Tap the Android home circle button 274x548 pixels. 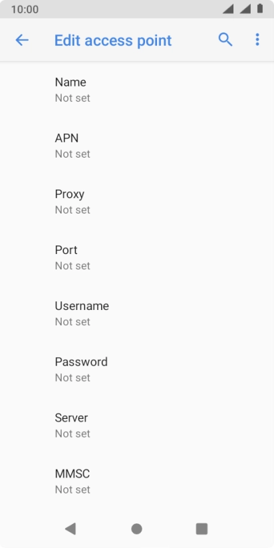point(136,529)
